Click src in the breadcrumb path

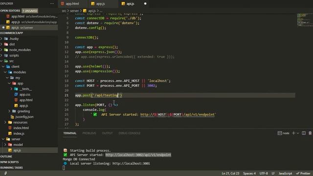pos(64,11)
